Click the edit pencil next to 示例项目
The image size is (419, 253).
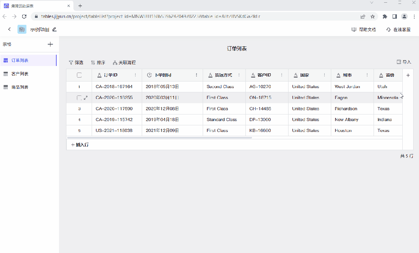coord(54,29)
